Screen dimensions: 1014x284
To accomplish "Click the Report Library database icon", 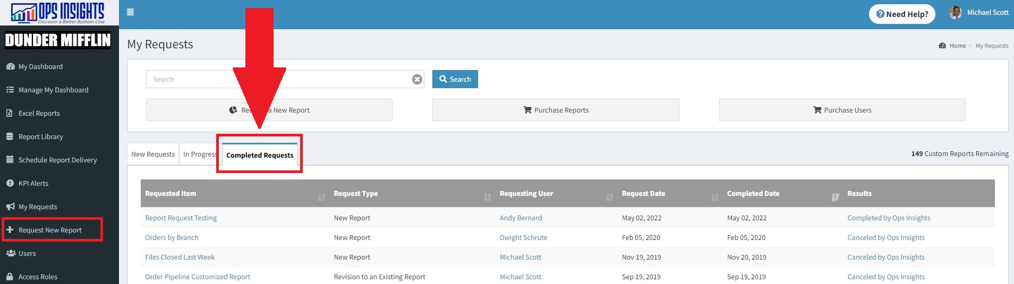I will (x=10, y=136).
